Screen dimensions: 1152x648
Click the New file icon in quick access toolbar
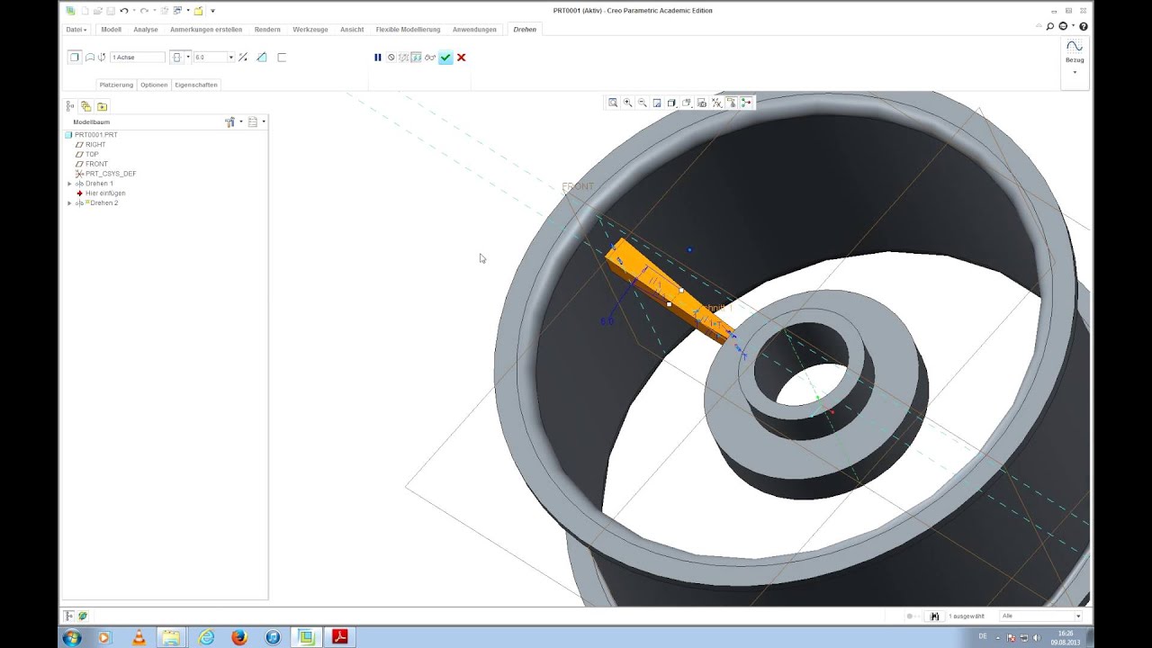click(x=85, y=11)
